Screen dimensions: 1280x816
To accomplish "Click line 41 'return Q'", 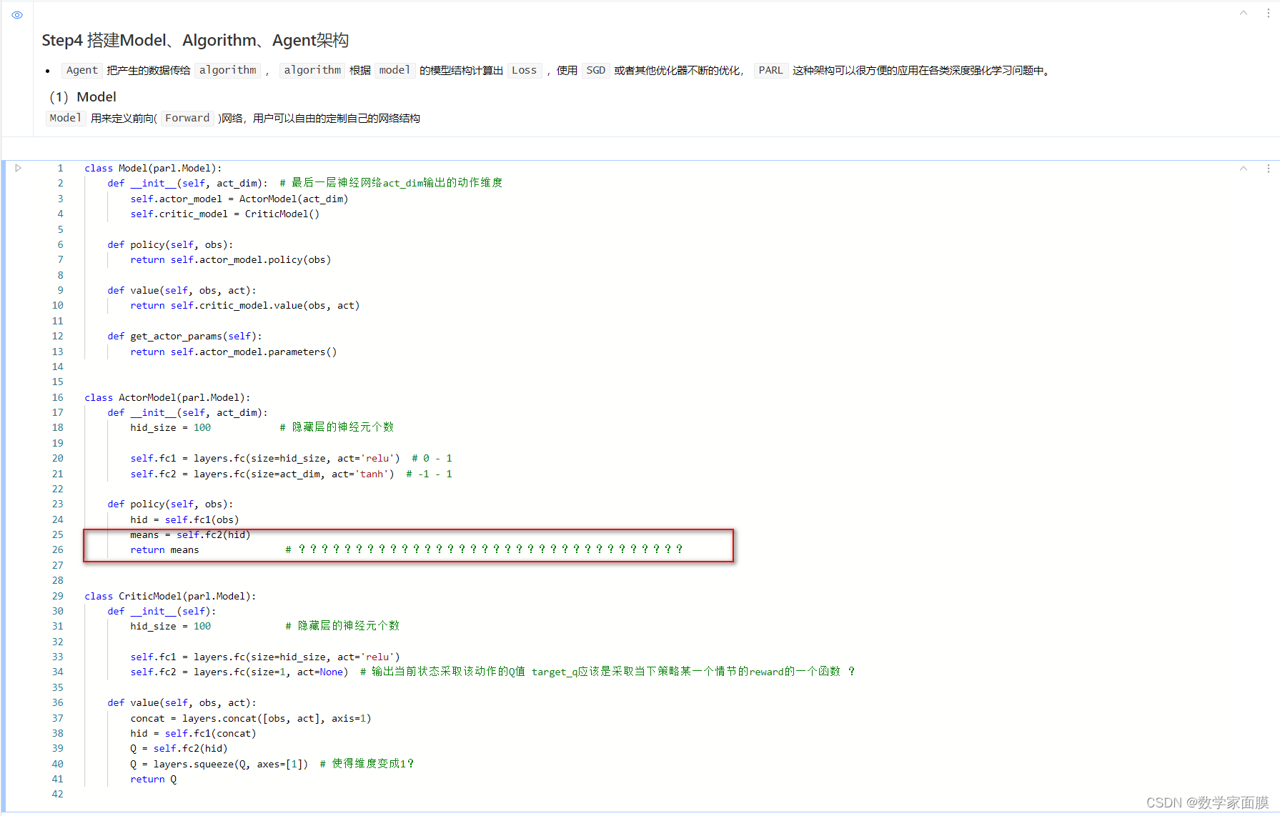I will [x=154, y=779].
